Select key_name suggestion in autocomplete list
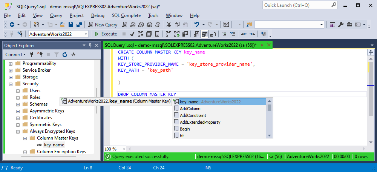 (x=219, y=102)
